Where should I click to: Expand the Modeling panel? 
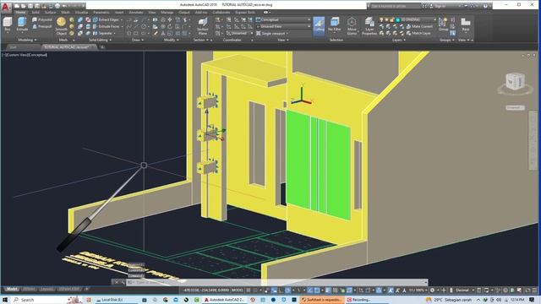point(27,40)
